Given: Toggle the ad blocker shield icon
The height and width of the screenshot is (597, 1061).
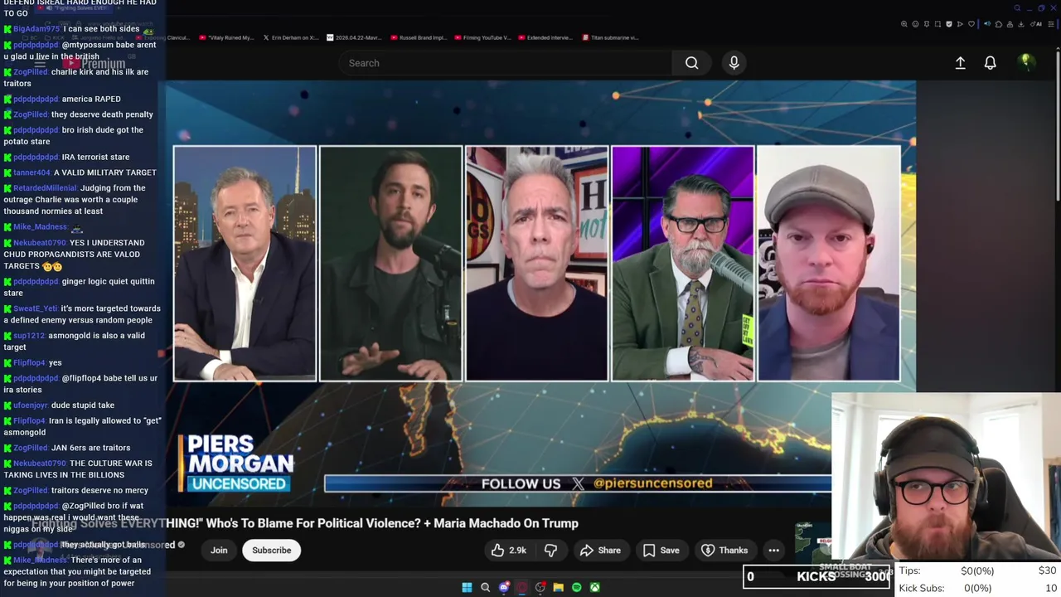Looking at the screenshot, I should click(949, 24).
